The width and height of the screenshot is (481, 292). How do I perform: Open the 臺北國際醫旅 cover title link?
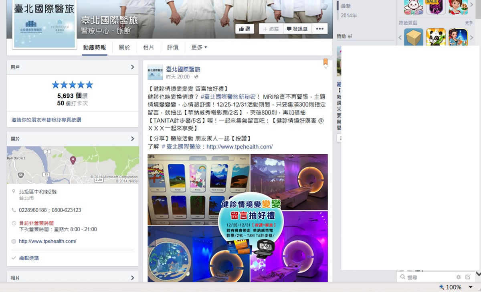[x=109, y=20]
